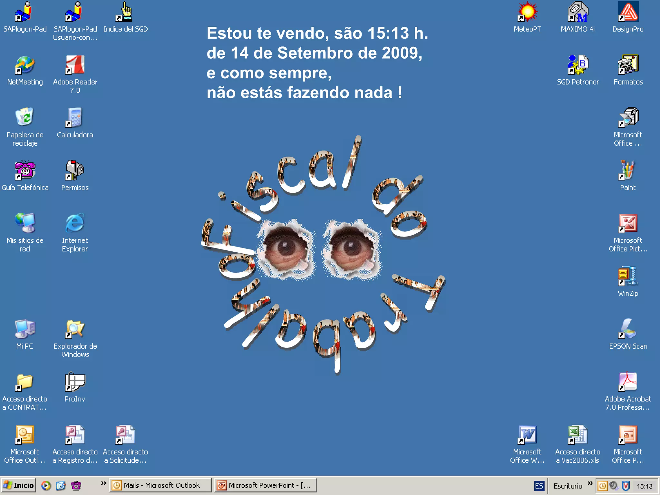Expand the Escritorio toolbar chevron

[590, 483]
